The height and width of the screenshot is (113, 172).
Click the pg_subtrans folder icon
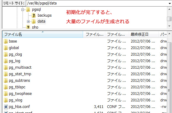[x=6, y=81]
